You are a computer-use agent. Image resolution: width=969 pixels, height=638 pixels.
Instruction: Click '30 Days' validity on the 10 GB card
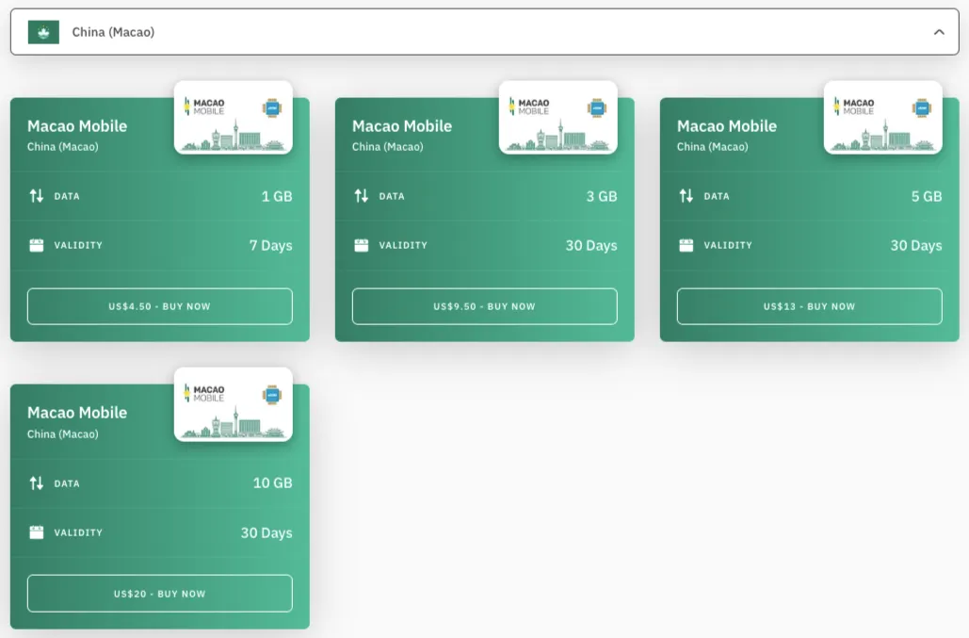266,532
